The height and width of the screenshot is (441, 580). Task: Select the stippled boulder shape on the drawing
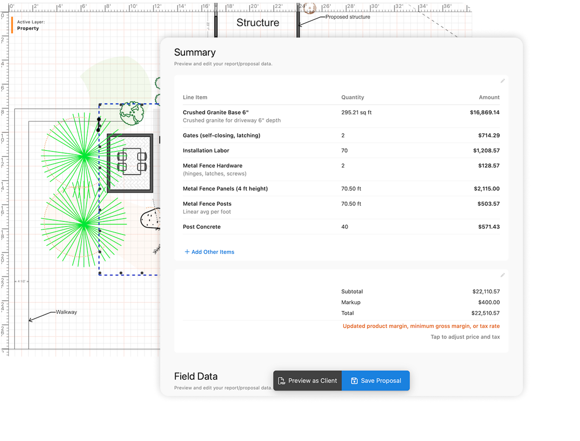(150, 218)
